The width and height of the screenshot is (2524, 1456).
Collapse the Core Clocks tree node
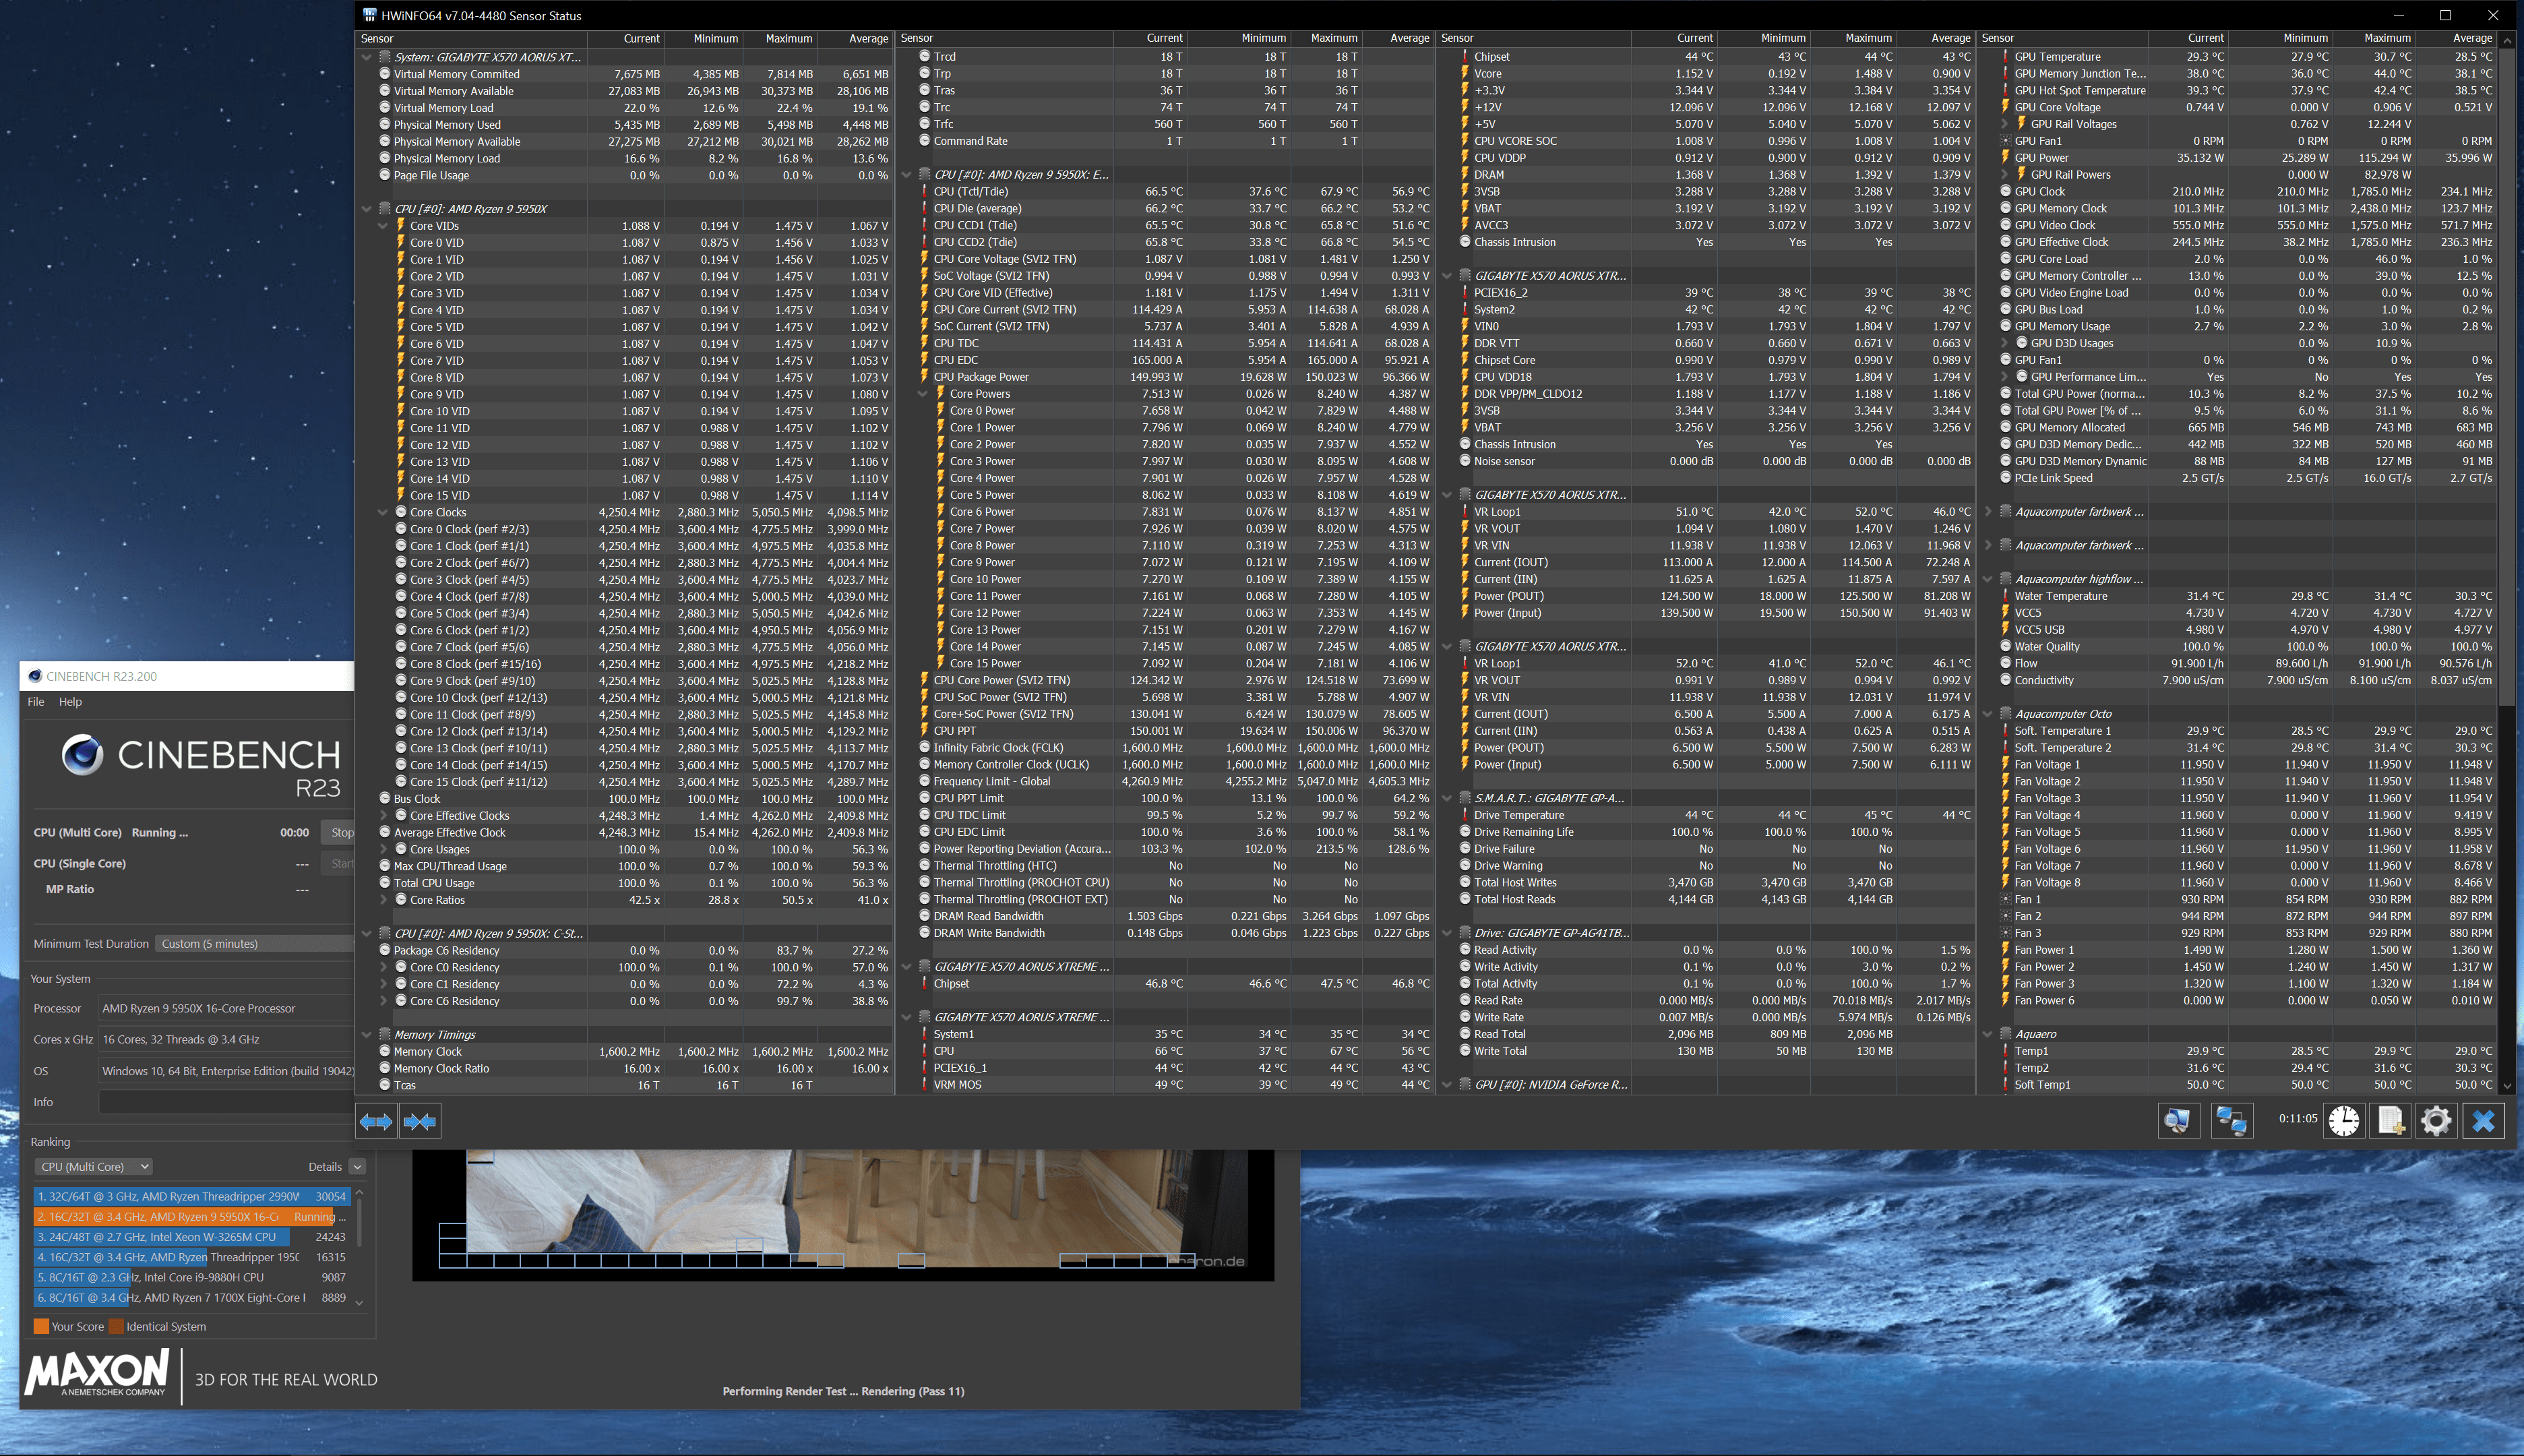coord(383,512)
